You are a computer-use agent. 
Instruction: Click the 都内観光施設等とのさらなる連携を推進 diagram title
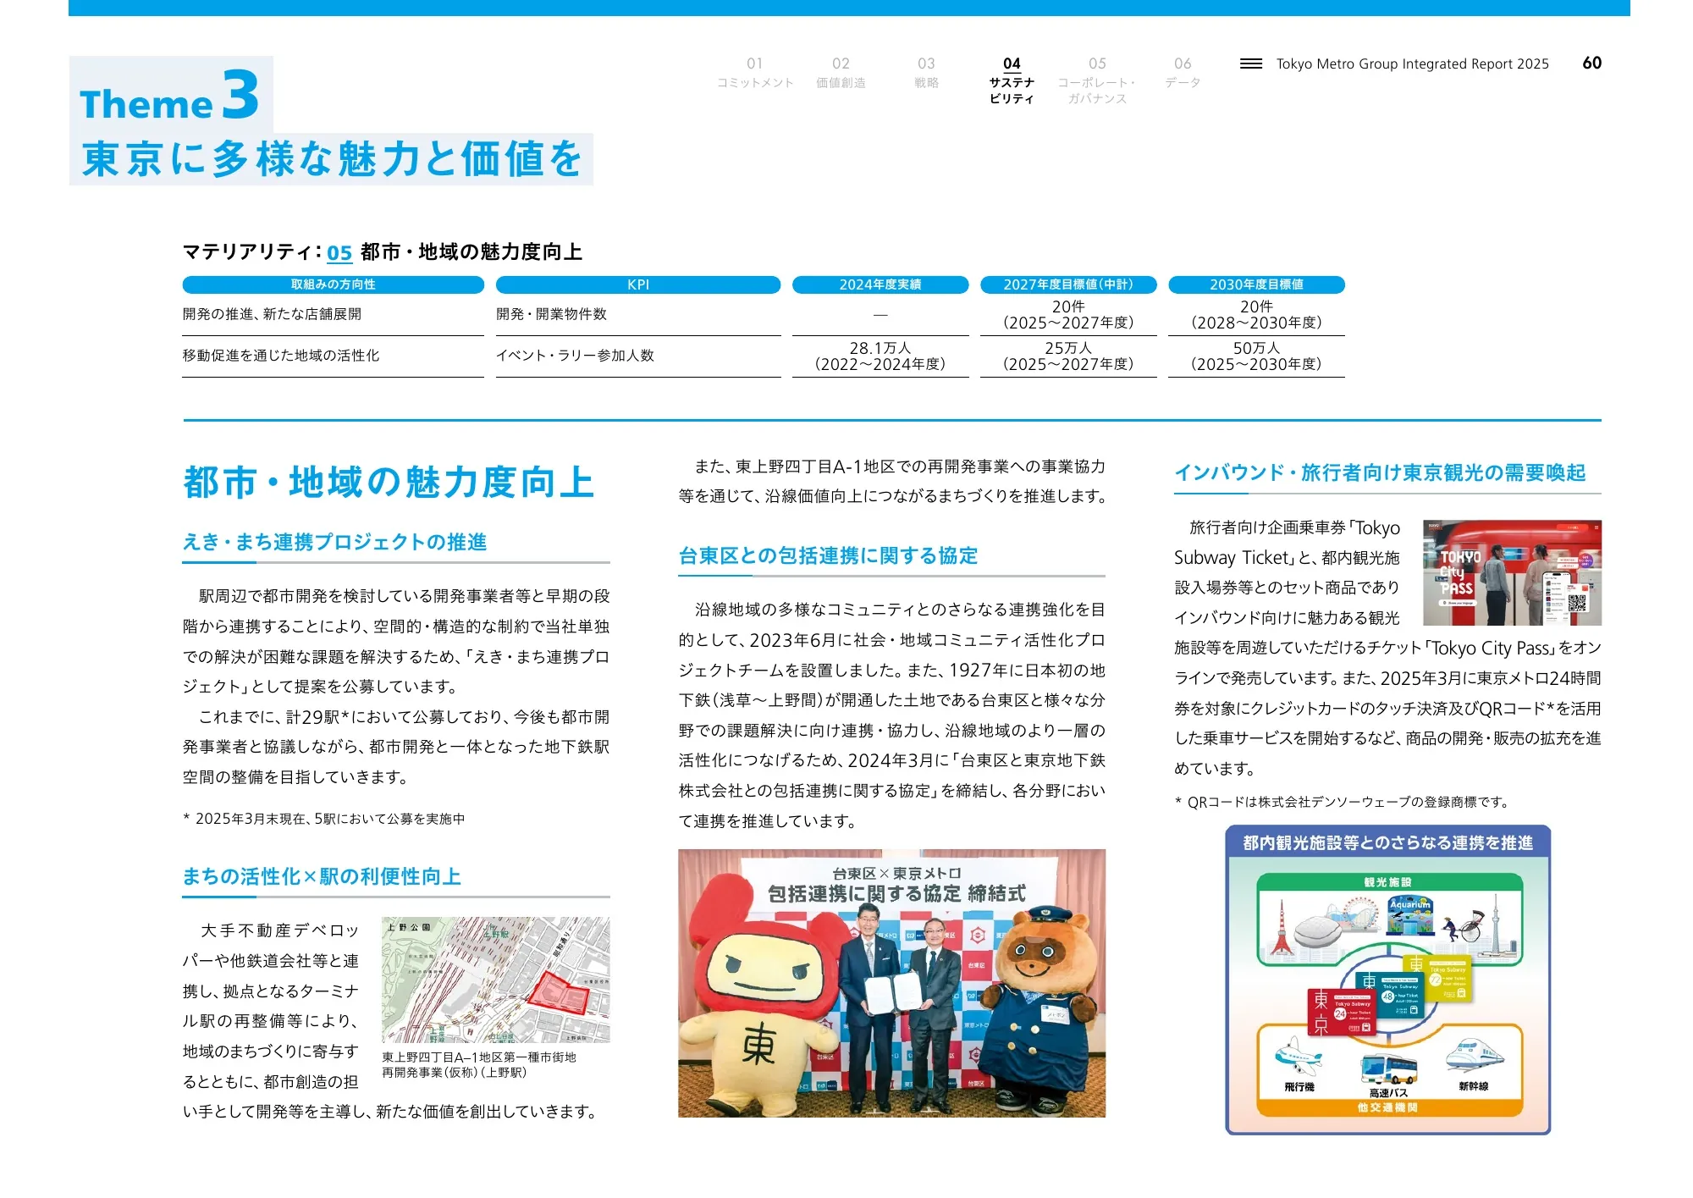click(1387, 842)
